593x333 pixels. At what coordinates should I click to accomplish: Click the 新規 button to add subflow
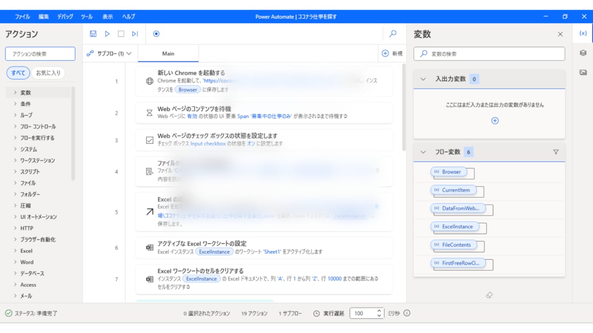pos(392,53)
